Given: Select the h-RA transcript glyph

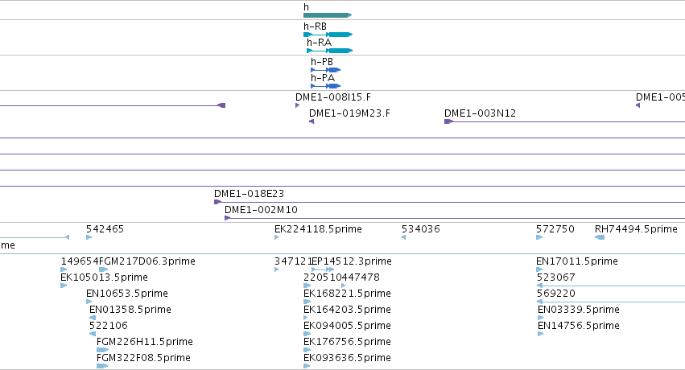Looking at the screenshot, I should pyautogui.click(x=330, y=51).
